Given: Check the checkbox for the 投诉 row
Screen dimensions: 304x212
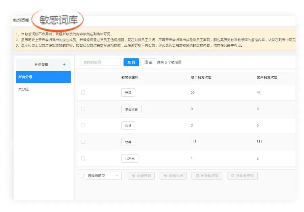Looking at the screenshot, I should click(x=83, y=92).
